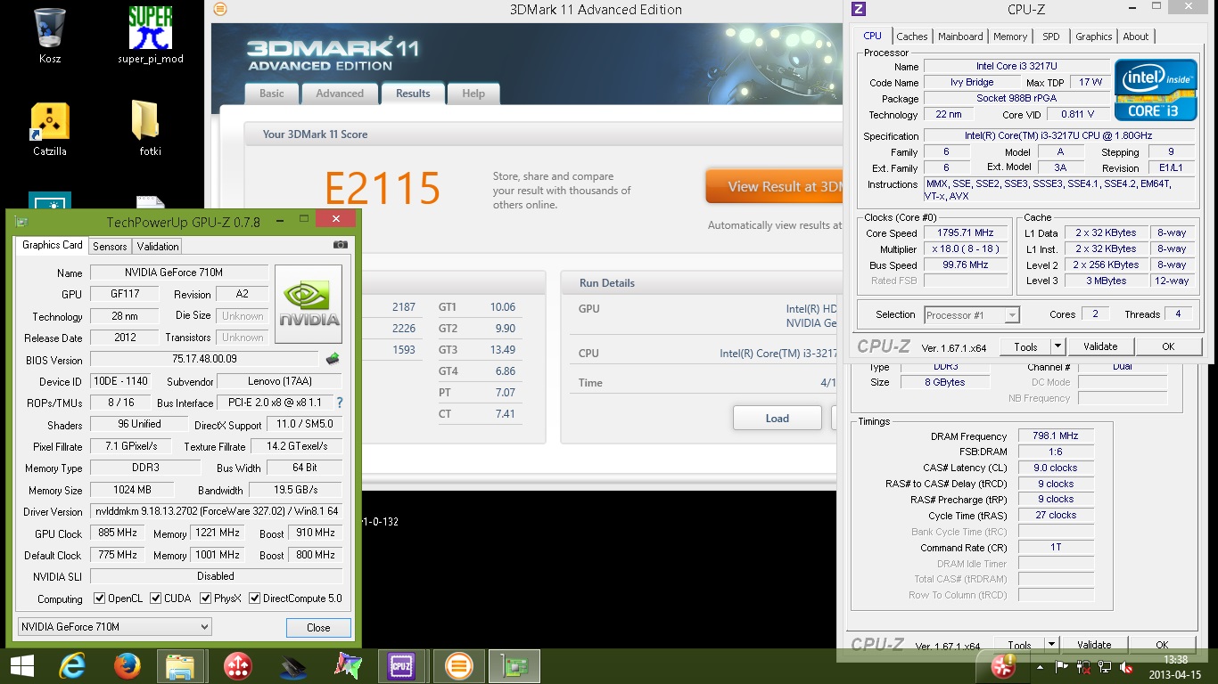Switch to CPU-Z via its taskbar icon
Screen dimensions: 1218x684
point(401,665)
